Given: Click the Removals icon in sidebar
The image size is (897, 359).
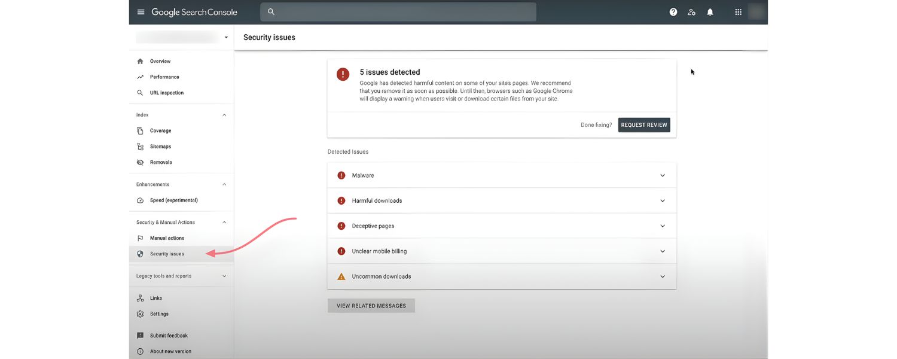Looking at the screenshot, I should click(139, 162).
